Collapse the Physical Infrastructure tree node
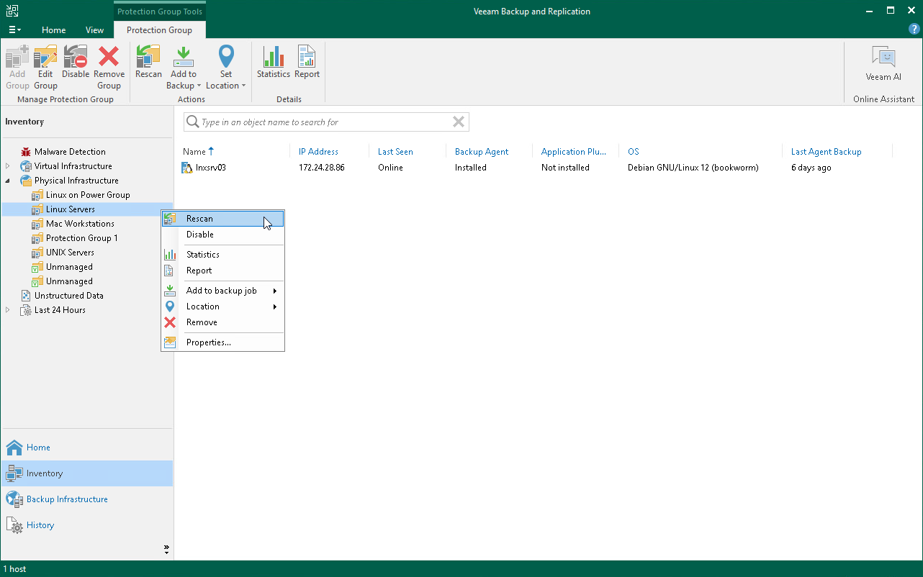Screen dimensions: 923x577 (8, 181)
